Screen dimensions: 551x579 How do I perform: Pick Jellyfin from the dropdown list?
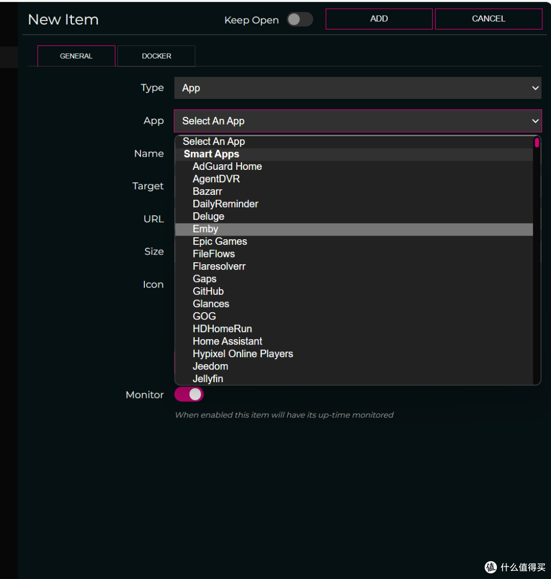[x=208, y=379]
